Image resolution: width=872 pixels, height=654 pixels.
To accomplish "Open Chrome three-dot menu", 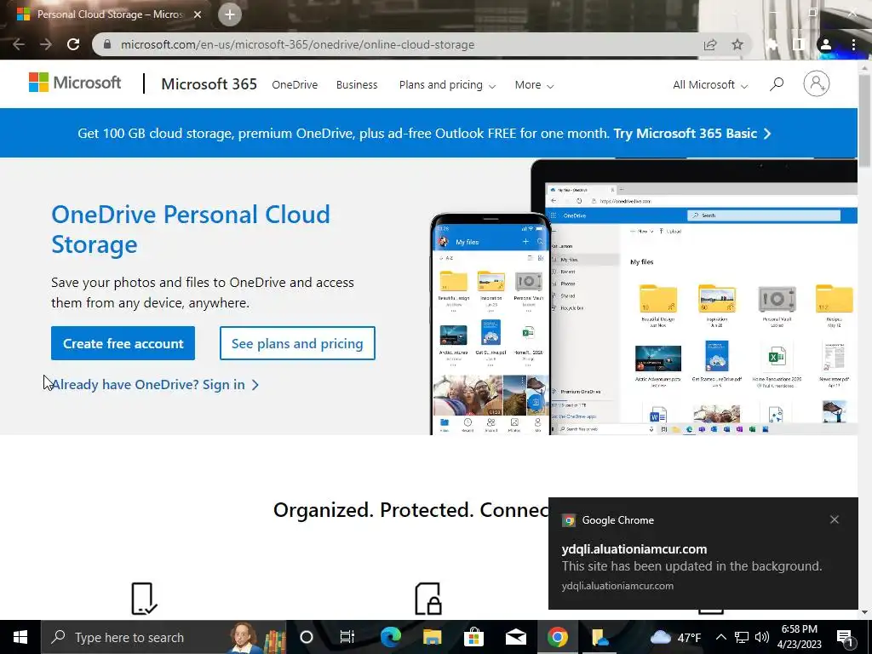I will pyautogui.click(x=853, y=44).
